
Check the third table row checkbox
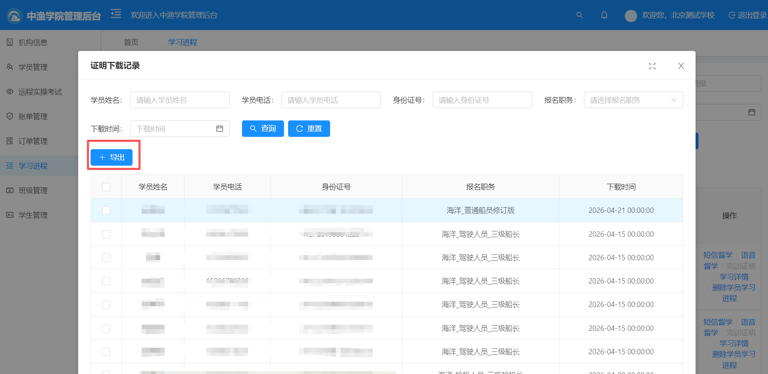tap(106, 258)
